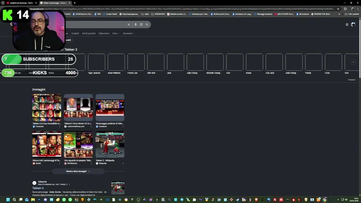Open the Facebook Tekken 3 roster image
The image size is (361, 203).
tap(47, 107)
